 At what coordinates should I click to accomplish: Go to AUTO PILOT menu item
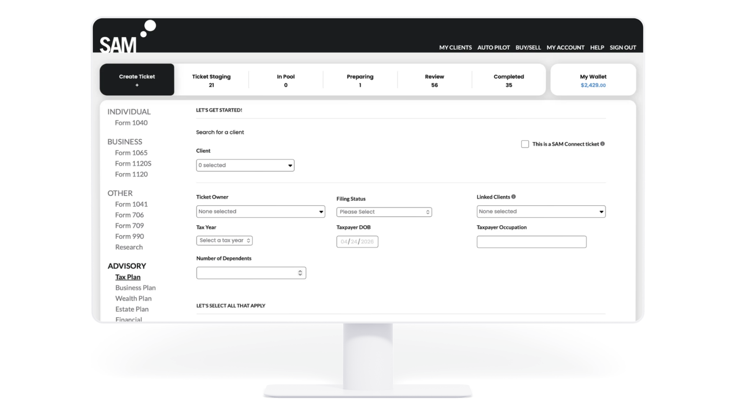pyautogui.click(x=493, y=48)
